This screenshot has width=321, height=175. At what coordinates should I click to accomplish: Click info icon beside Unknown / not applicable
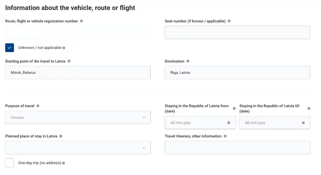coord(64,48)
